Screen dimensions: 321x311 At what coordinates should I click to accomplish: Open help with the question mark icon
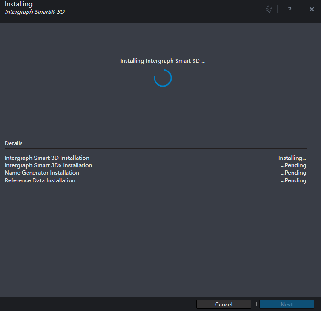pos(290,10)
